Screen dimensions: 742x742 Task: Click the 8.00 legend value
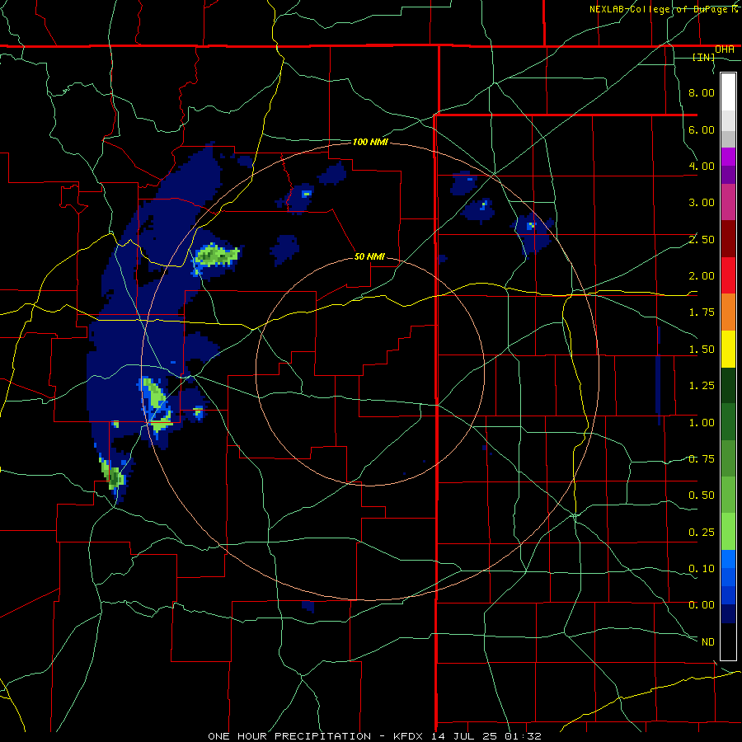(702, 92)
